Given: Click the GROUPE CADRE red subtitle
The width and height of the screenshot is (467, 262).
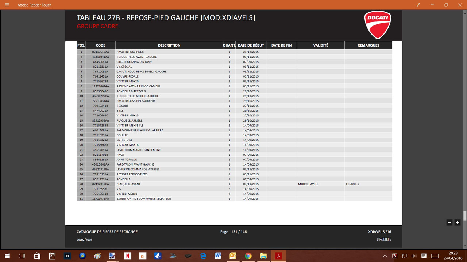Looking at the screenshot, I should [97, 26].
